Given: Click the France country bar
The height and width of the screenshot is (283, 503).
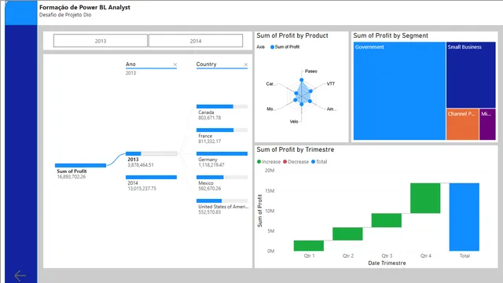Looking at the screenshot, I should [x=222, y=130].
